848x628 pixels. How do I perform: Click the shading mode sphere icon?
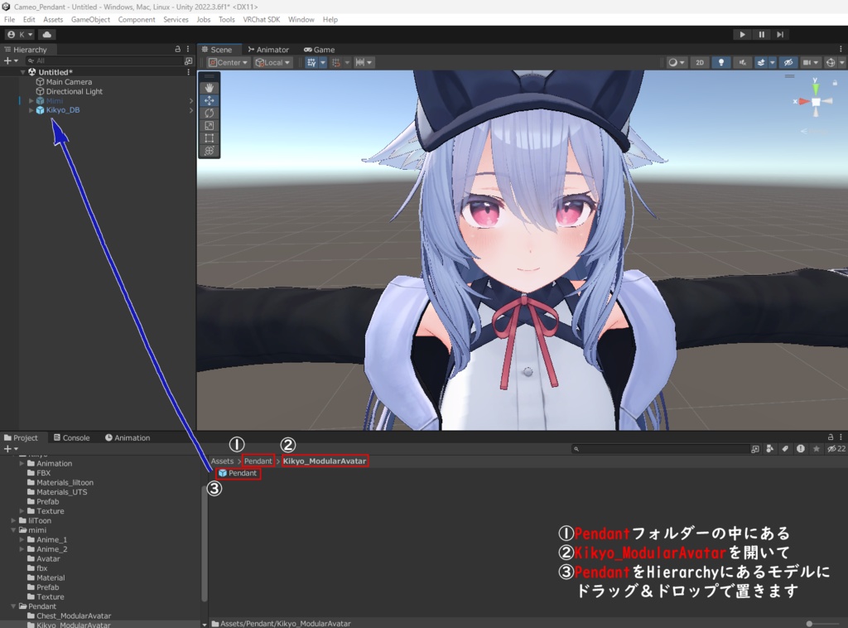[673, 61]
